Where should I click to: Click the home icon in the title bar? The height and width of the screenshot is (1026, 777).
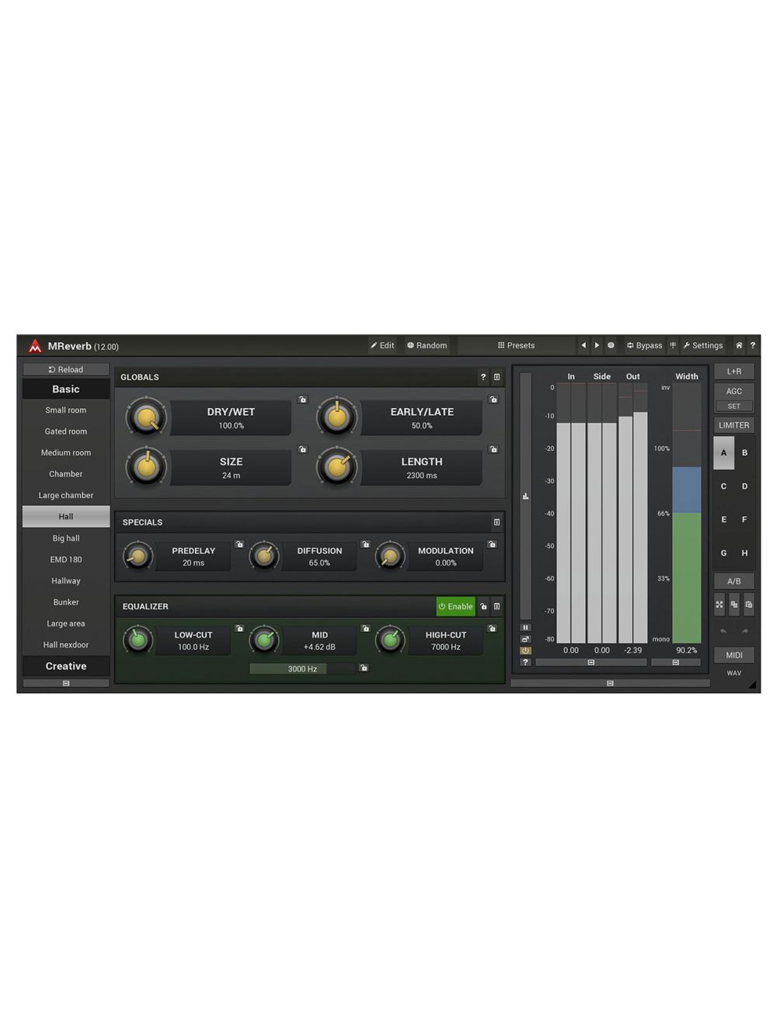739,345
